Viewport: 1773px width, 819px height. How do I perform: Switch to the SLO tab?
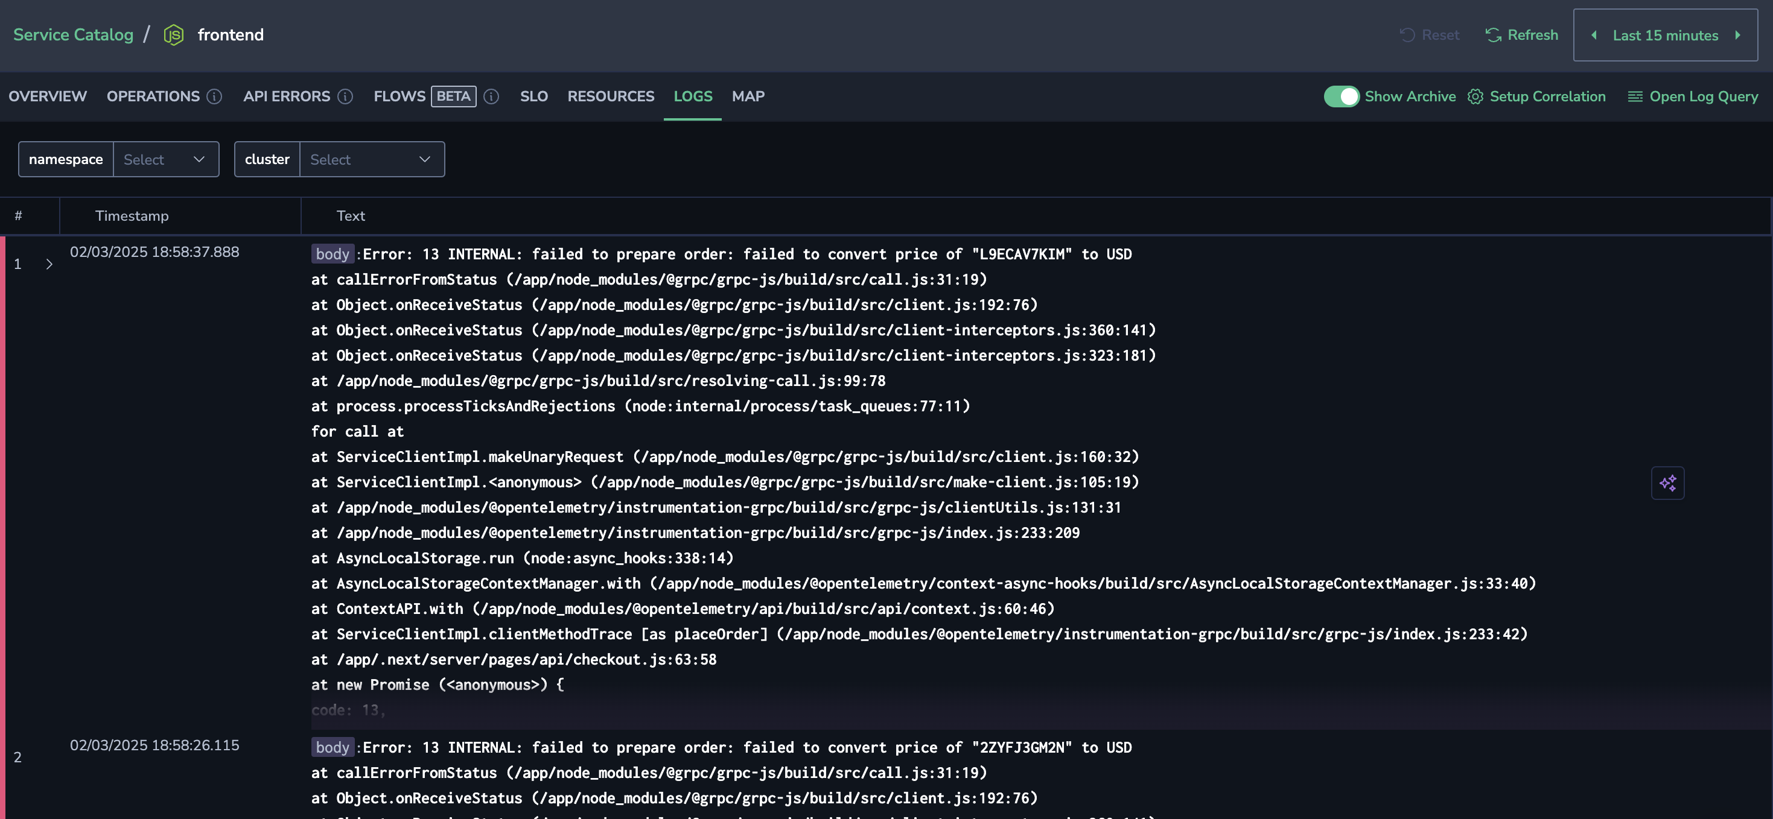[534, 96]
